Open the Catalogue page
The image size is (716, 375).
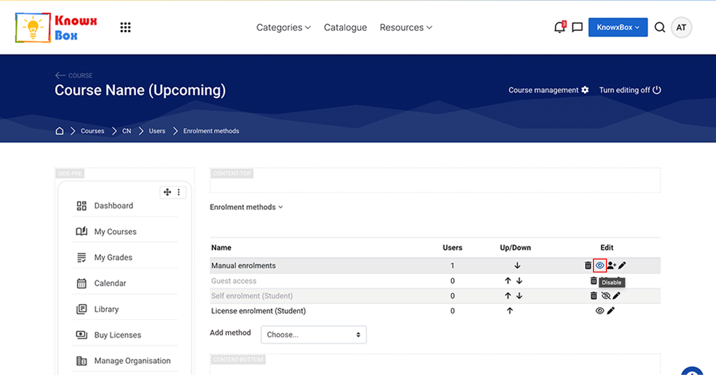point(346,27)
